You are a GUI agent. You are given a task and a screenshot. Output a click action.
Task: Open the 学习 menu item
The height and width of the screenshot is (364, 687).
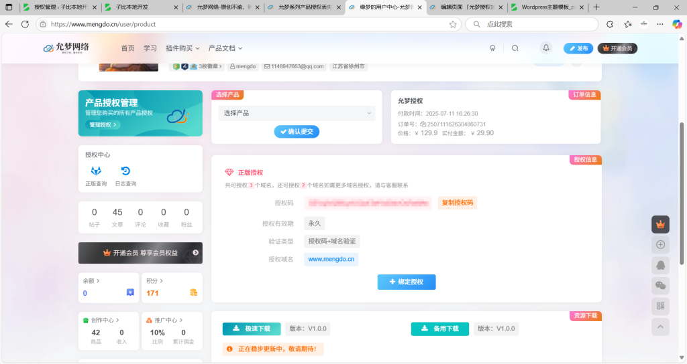pos(150,48)
